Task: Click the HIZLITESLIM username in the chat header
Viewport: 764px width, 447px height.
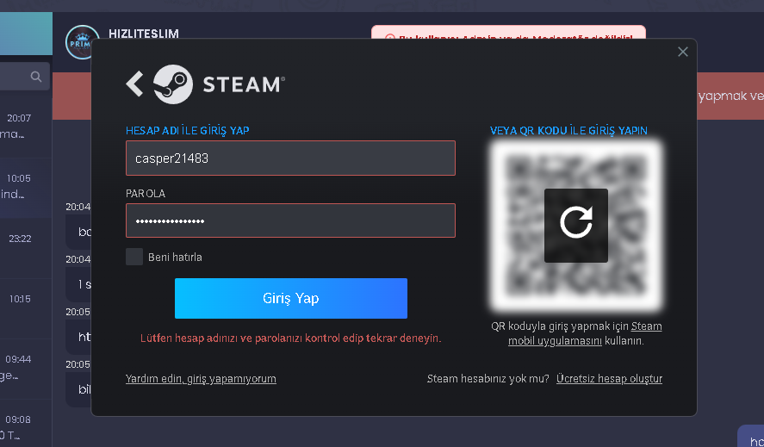Action: (x=144, y=34)
